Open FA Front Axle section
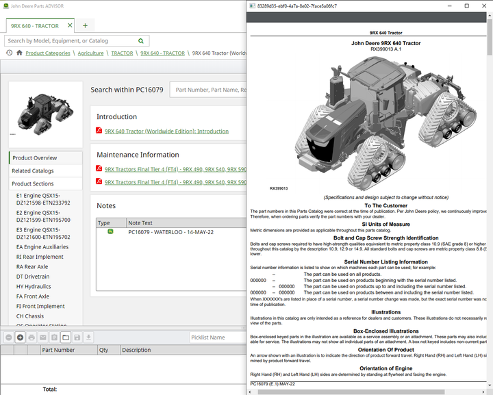 tap(33, 296)
